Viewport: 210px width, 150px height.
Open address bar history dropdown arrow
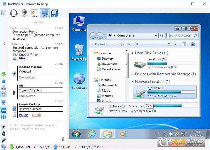click(156, 36)
